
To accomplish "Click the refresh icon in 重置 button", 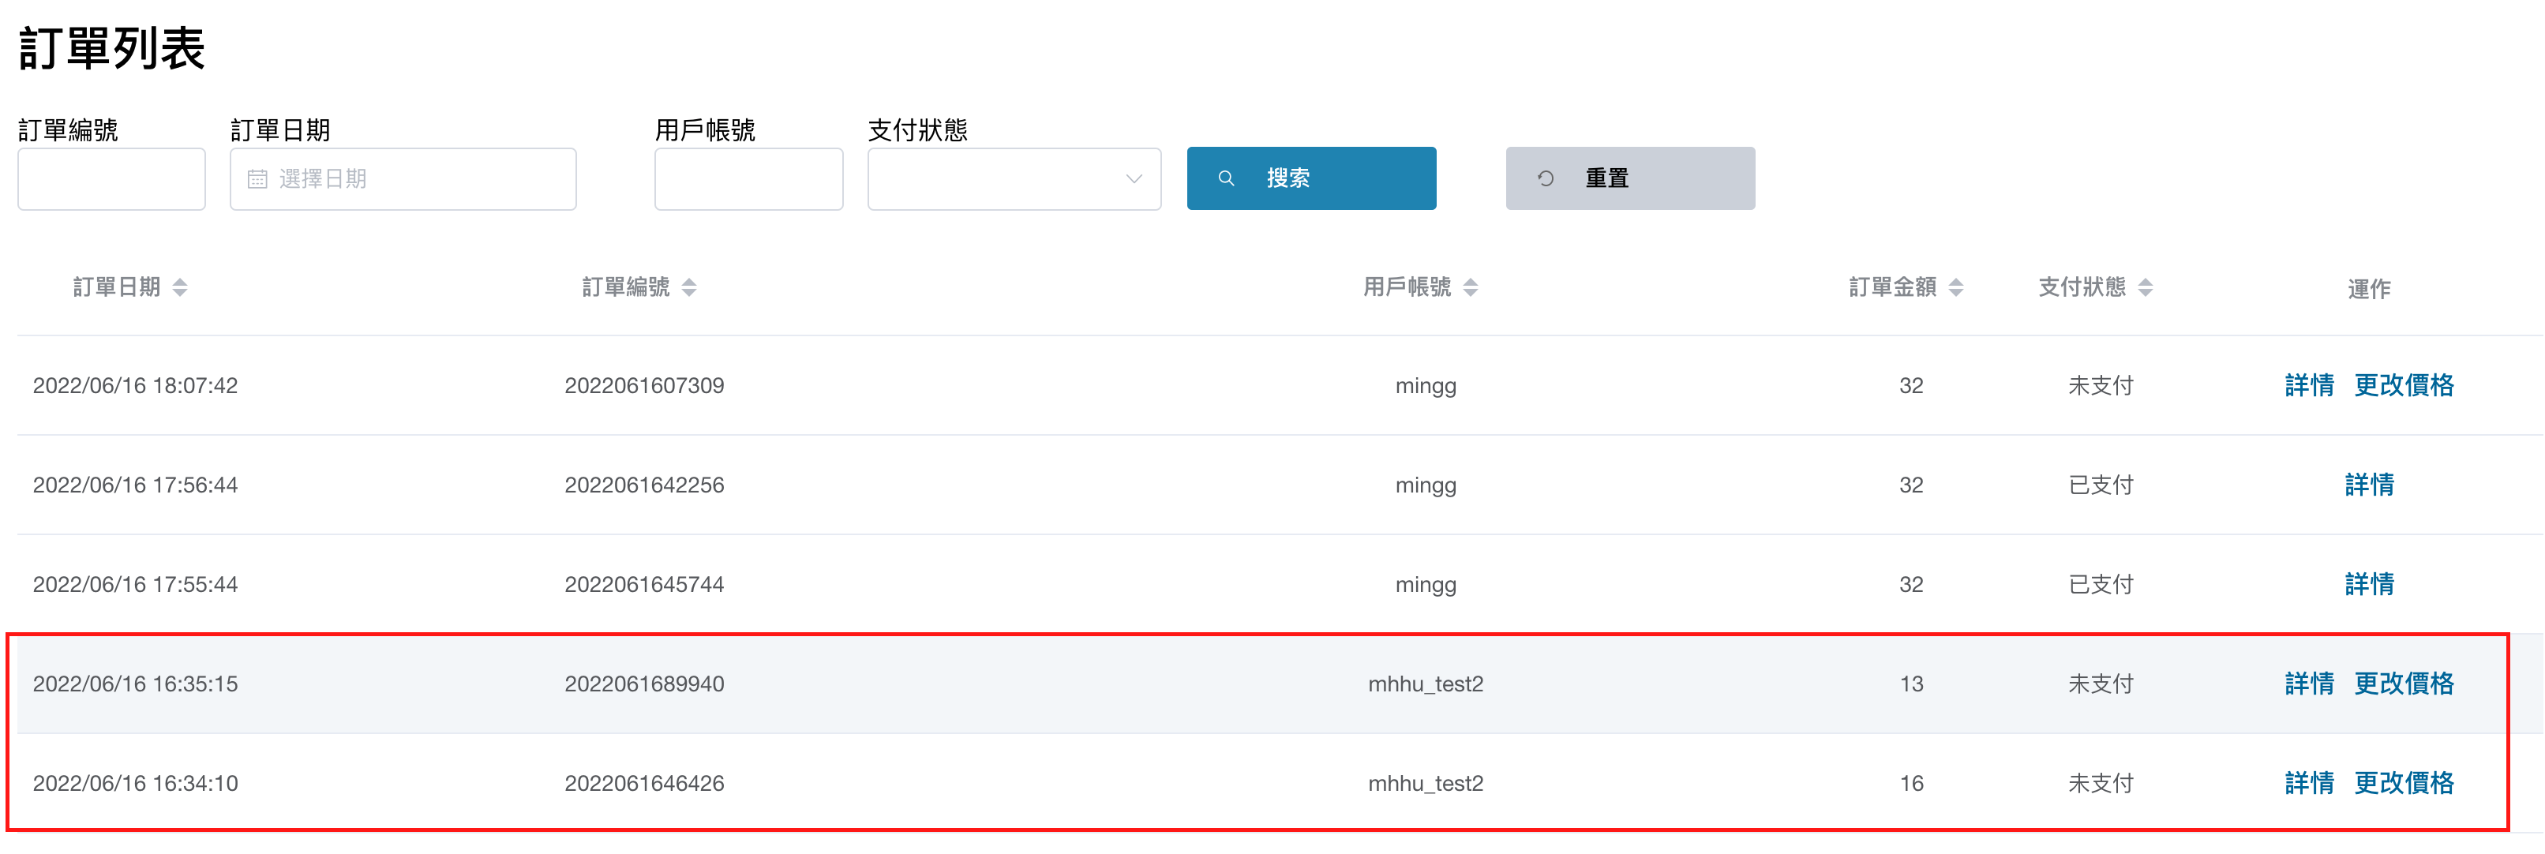I will [x=1545, y=178].
